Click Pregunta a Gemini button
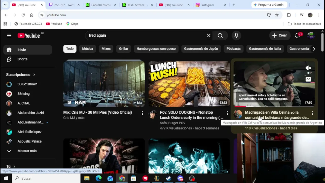 [x=270, y=5]
